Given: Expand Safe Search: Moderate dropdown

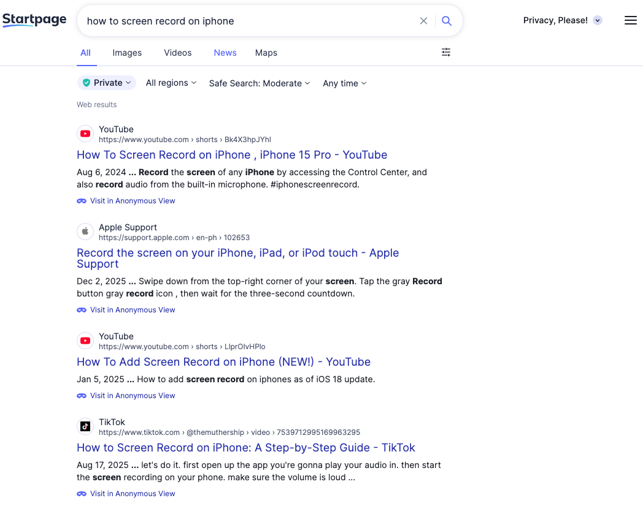Looking at the screenshot, I should pos(260,83).
